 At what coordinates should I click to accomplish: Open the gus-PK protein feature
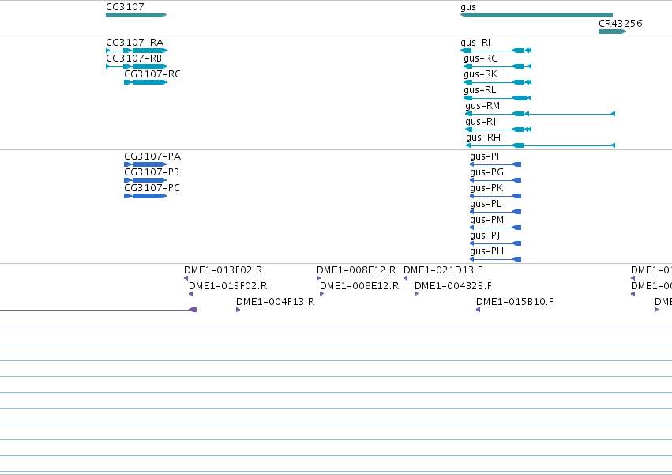tap(495, 196)
